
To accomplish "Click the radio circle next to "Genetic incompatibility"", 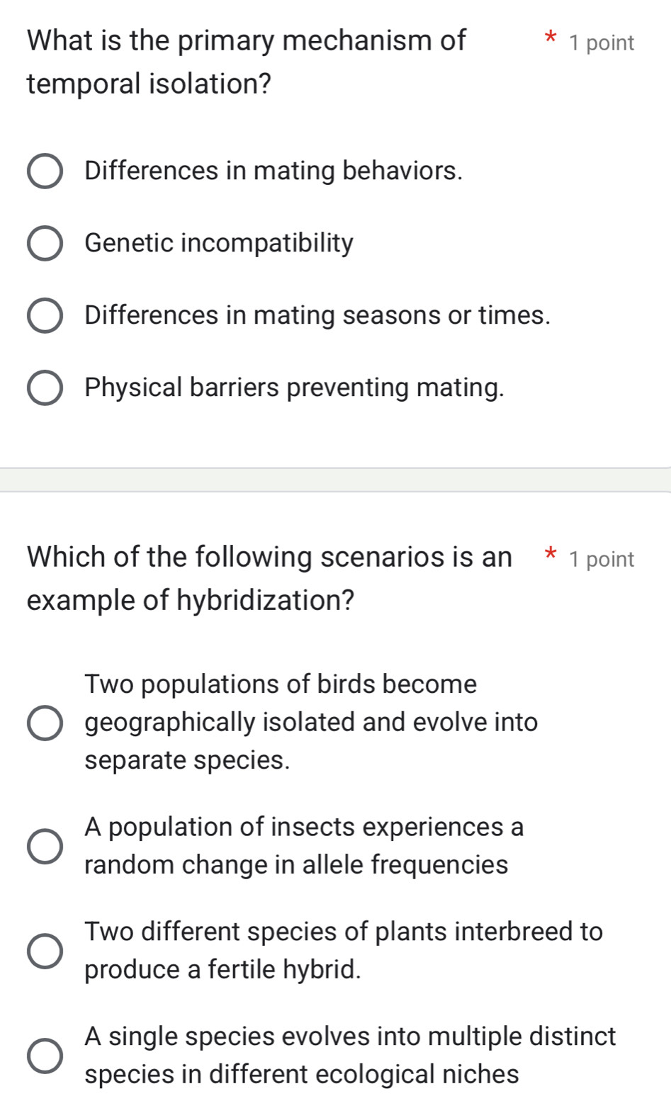I will (45, 243).
